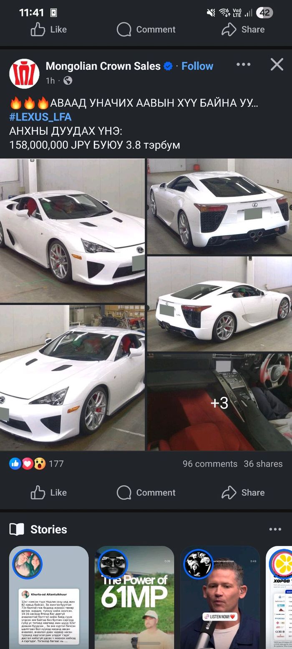Like the previous post at top

click(x=48, y=29)
